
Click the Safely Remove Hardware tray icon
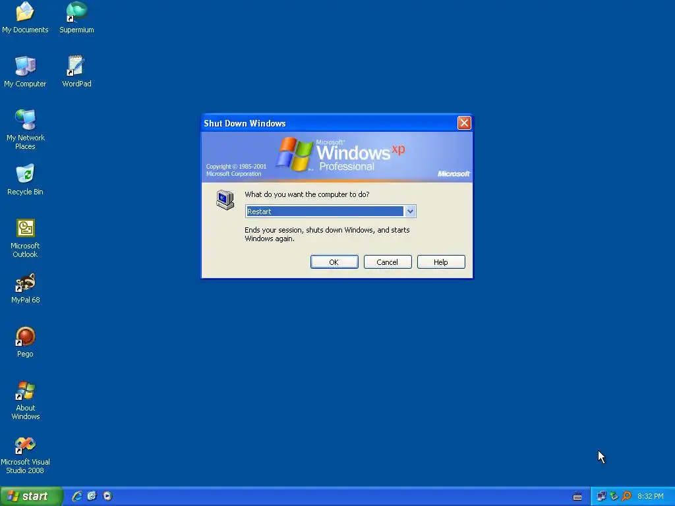(614, 496)
